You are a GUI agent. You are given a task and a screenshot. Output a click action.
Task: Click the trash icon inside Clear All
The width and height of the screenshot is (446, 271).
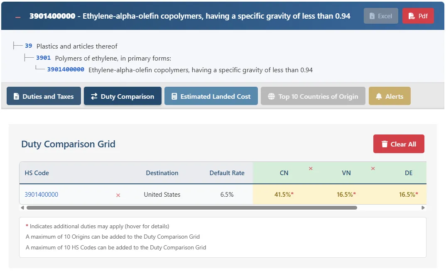click(384, 144)
